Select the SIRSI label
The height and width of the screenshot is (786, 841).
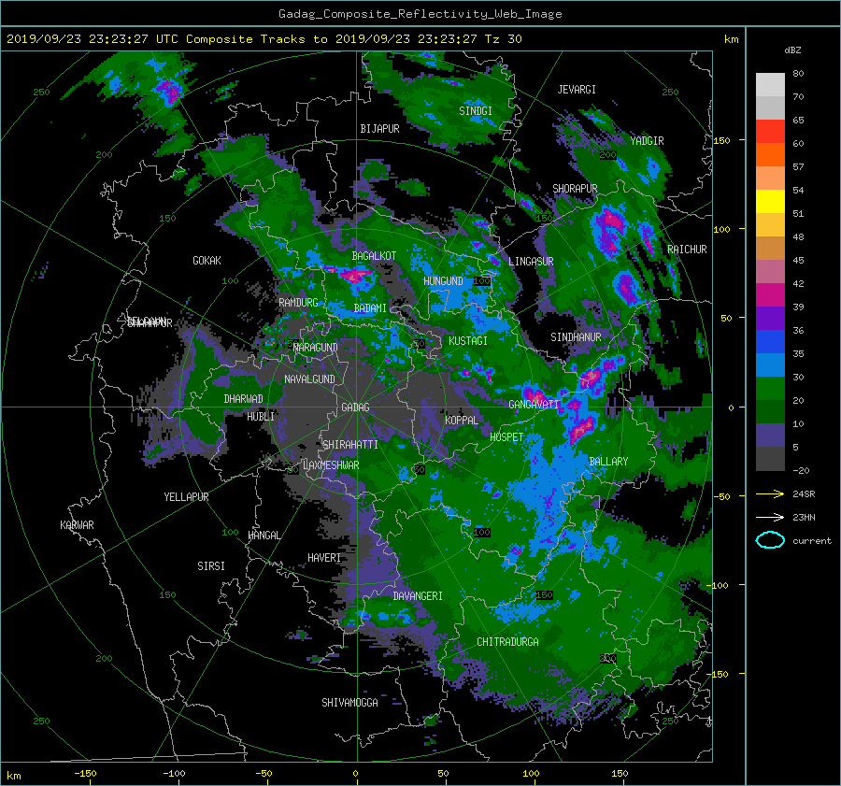(x=211, y=566)
